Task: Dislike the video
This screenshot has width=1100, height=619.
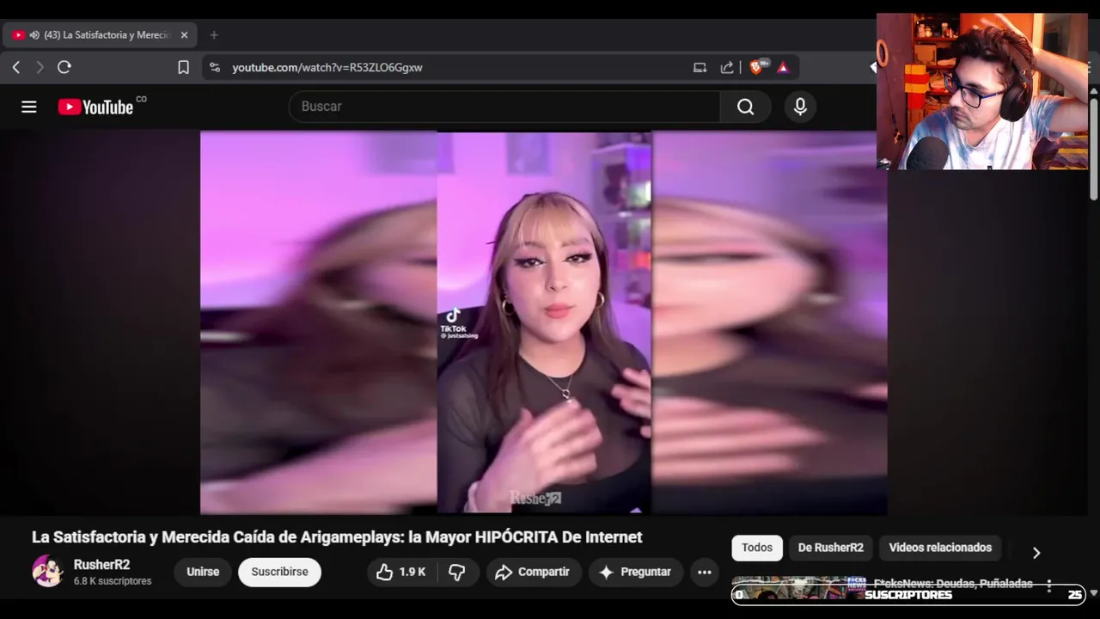Action: pos(457,572)
